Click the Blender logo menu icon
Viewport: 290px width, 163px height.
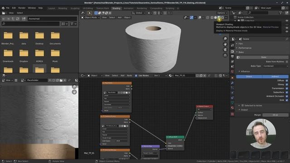coord(3,8)
